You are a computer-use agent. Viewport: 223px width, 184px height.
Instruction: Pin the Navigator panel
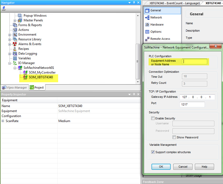click(x=134, y=2)
